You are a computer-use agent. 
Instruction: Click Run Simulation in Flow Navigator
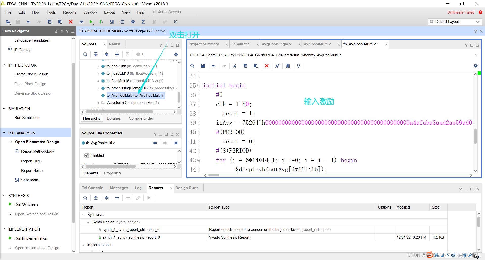point(27,118)
